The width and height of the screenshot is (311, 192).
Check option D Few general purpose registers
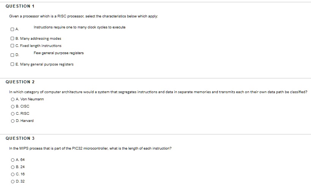12,55
